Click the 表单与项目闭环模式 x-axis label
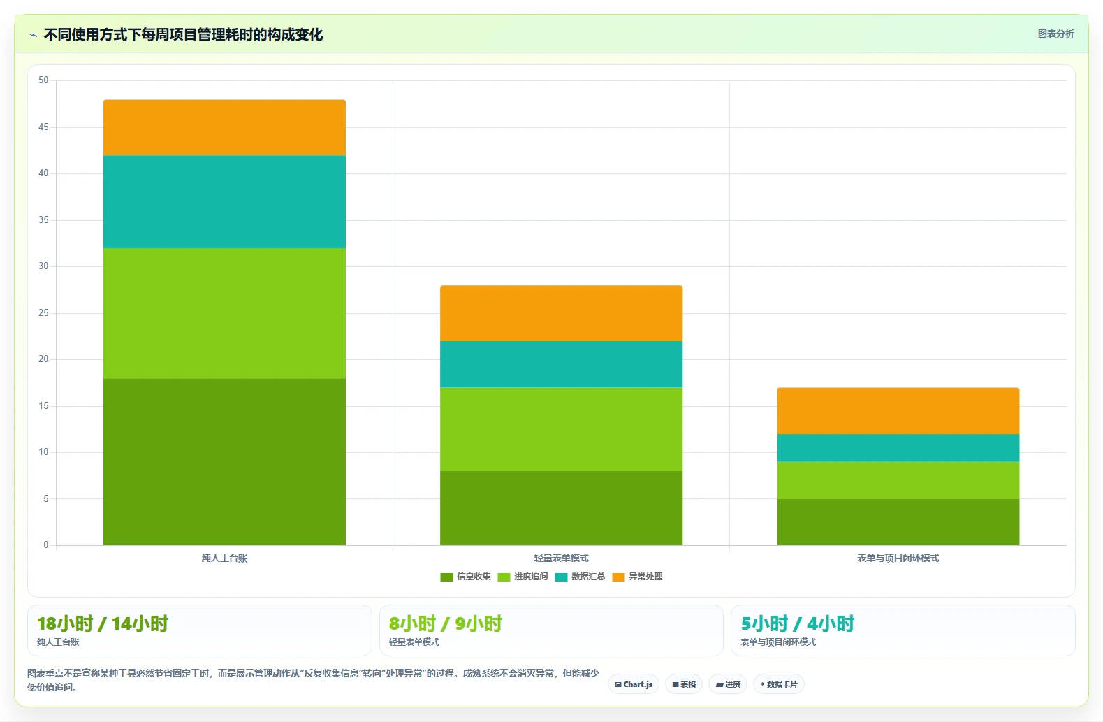This screenshot has height=722, width=1103. click(898, 558)
